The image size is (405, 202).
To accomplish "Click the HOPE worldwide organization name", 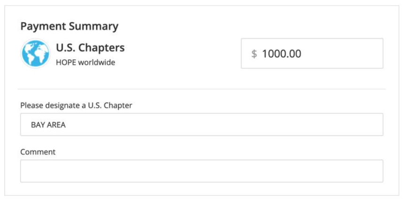I will tap(86, 62).
